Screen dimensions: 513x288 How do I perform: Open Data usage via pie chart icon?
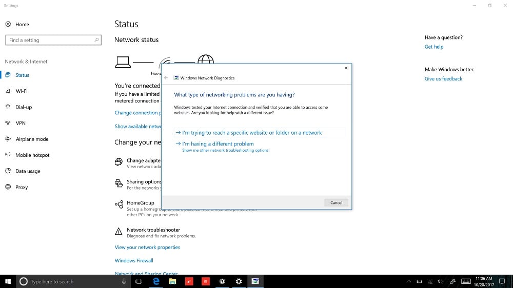pos(8,171)
